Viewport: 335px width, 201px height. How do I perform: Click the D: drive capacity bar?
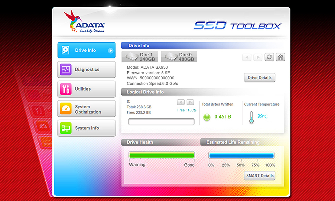[x=161, y=121]
